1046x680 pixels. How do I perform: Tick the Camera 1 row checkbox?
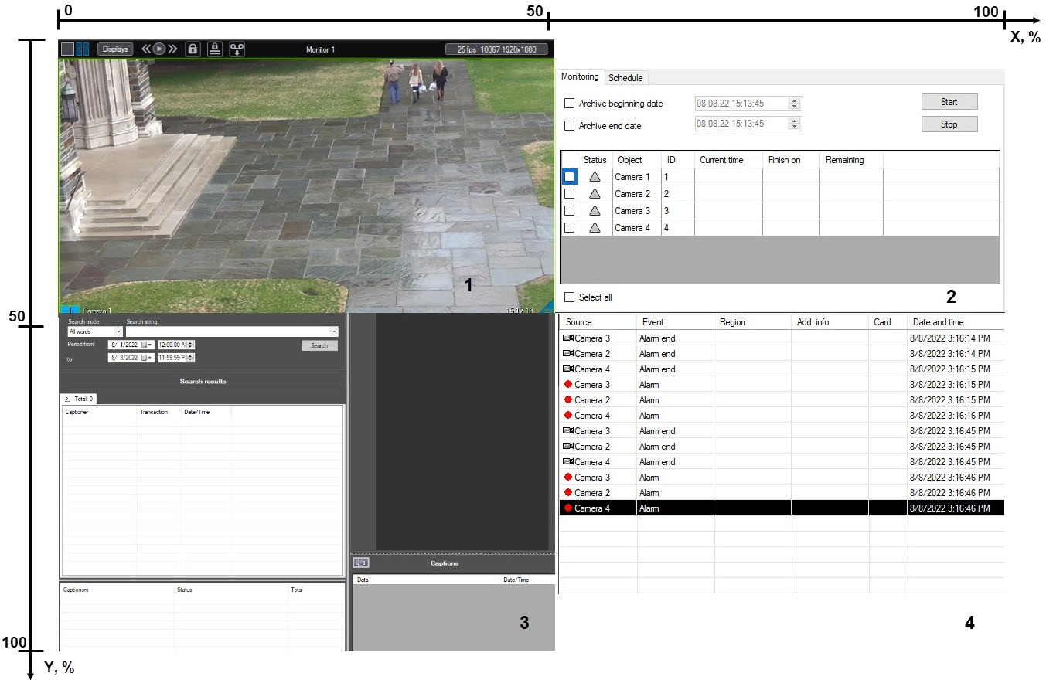click(x=570, y=177)
